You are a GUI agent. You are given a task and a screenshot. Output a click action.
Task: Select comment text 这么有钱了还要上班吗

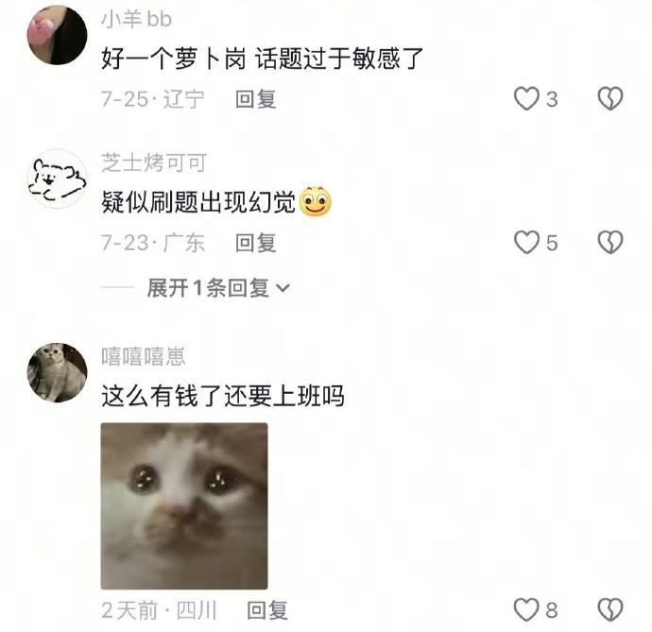(223, 396)
